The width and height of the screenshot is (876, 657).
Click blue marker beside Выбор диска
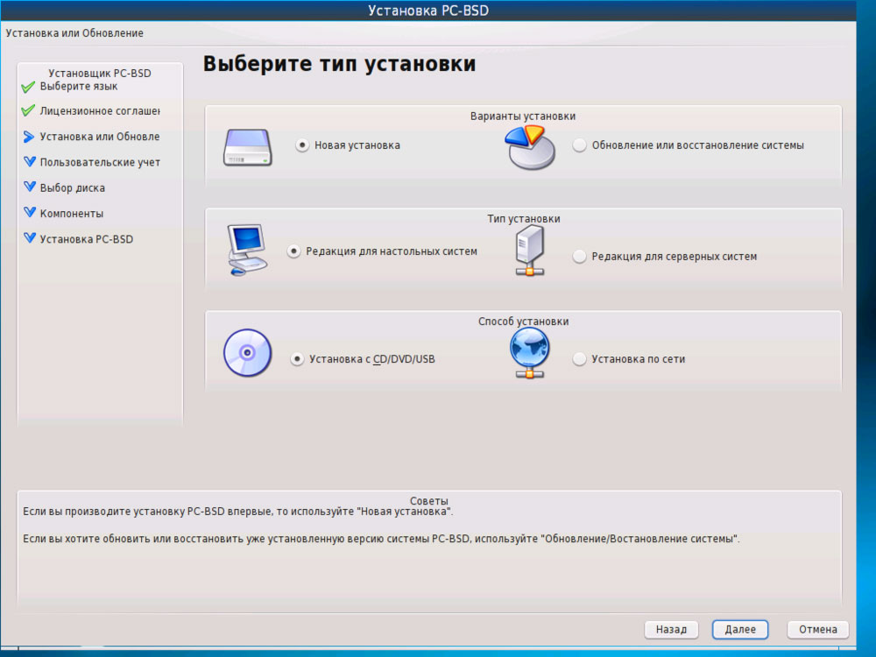[30, 187]
